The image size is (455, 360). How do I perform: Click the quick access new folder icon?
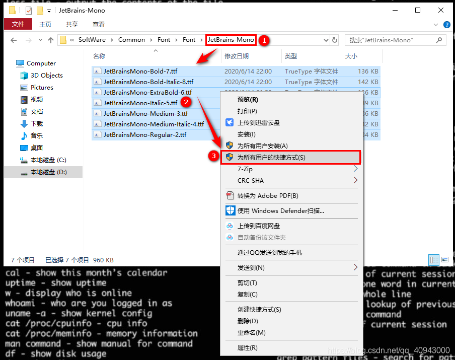point(40,11)
